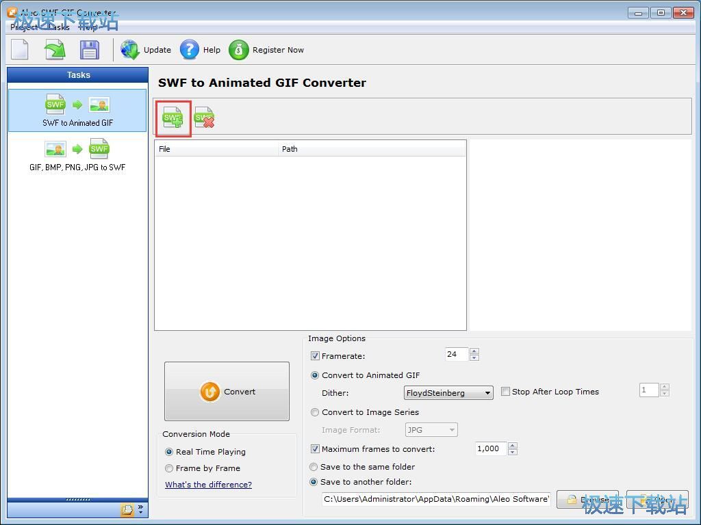Click the large Convert button
Screen dimensions: 701x525
pos(227,392)
